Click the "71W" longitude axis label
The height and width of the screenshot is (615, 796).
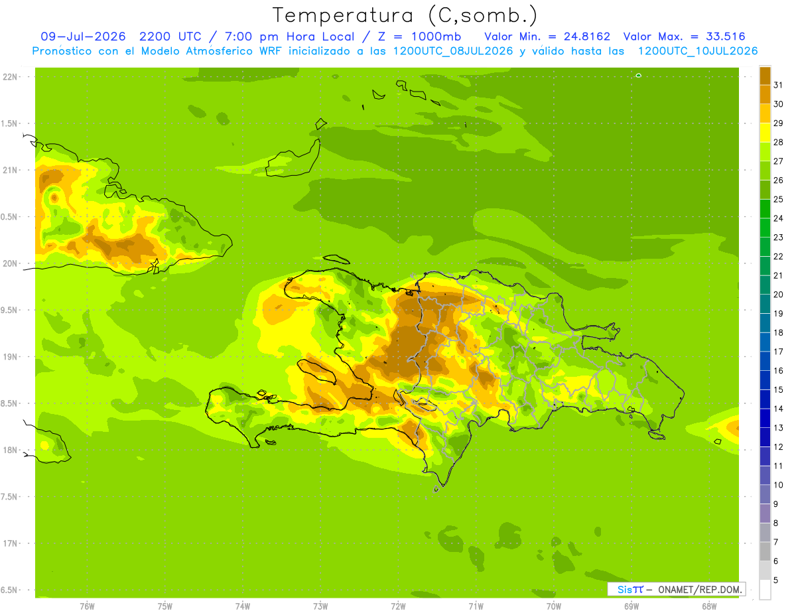476,606
